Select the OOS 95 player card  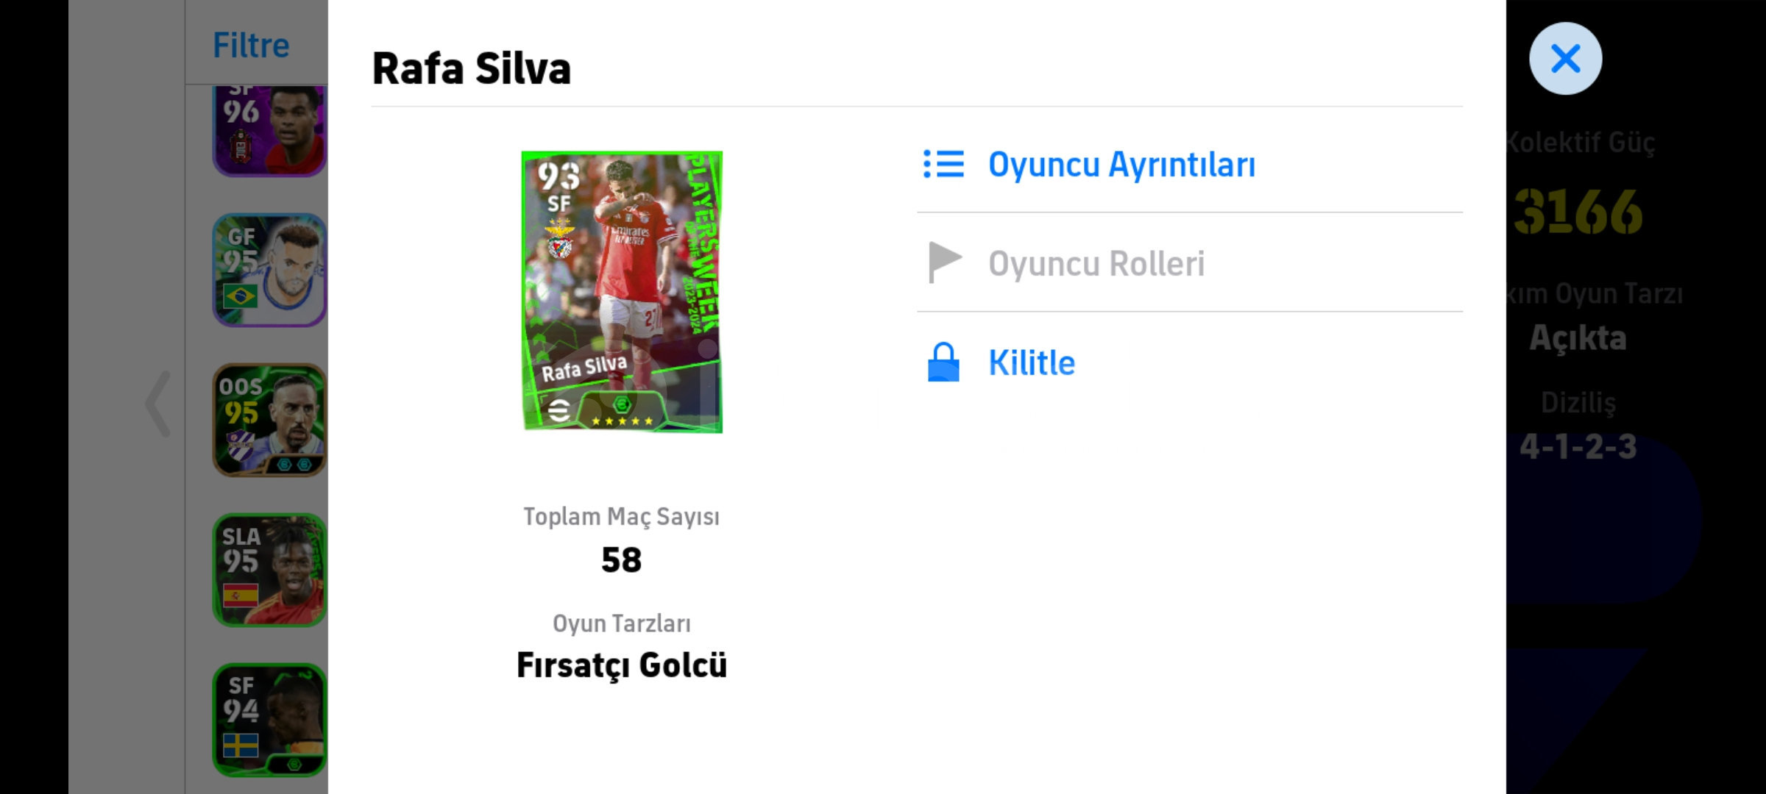[270, 420]
